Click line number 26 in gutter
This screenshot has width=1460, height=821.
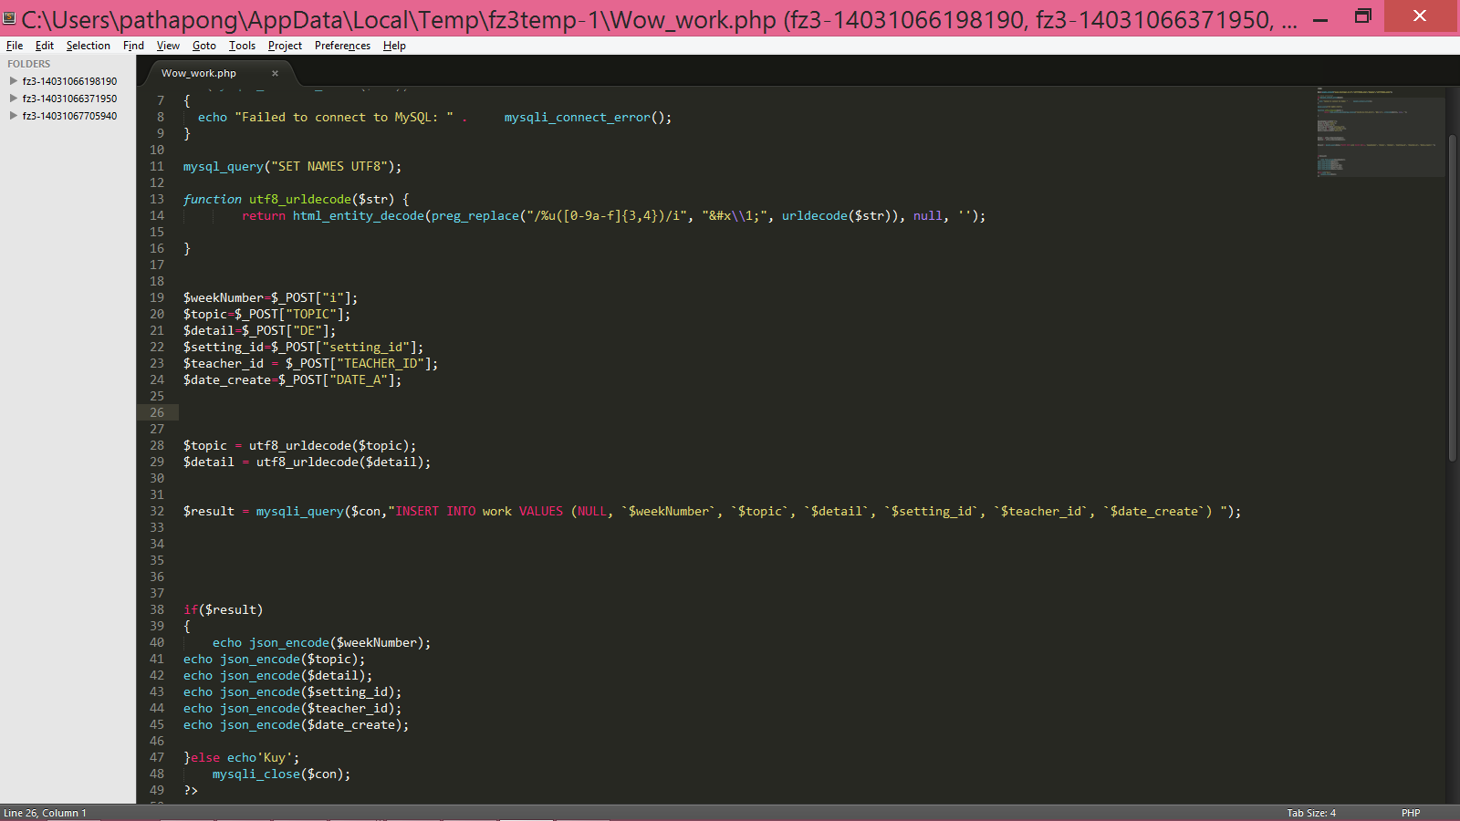(157, 412)
